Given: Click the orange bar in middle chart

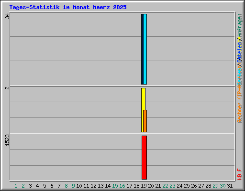Looking at the screenshot, I should [x=145, y=121].
